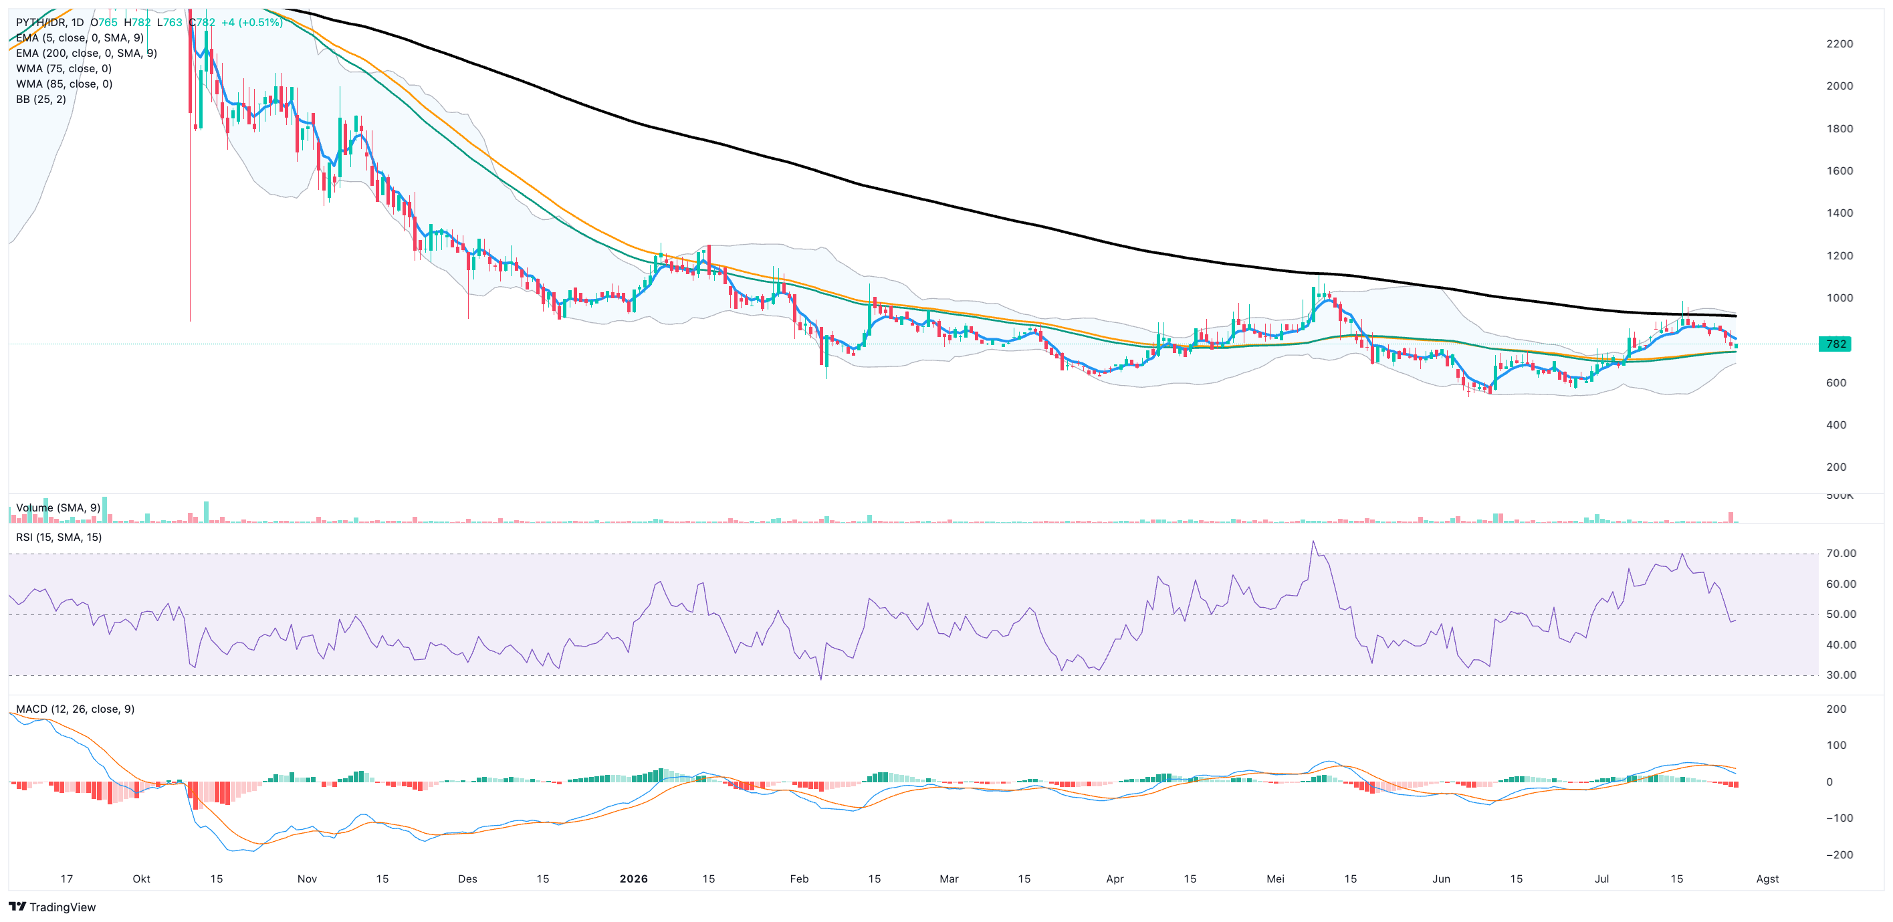
Task: Click the +4 (+0.51%) change value
Action: [251, 23]
